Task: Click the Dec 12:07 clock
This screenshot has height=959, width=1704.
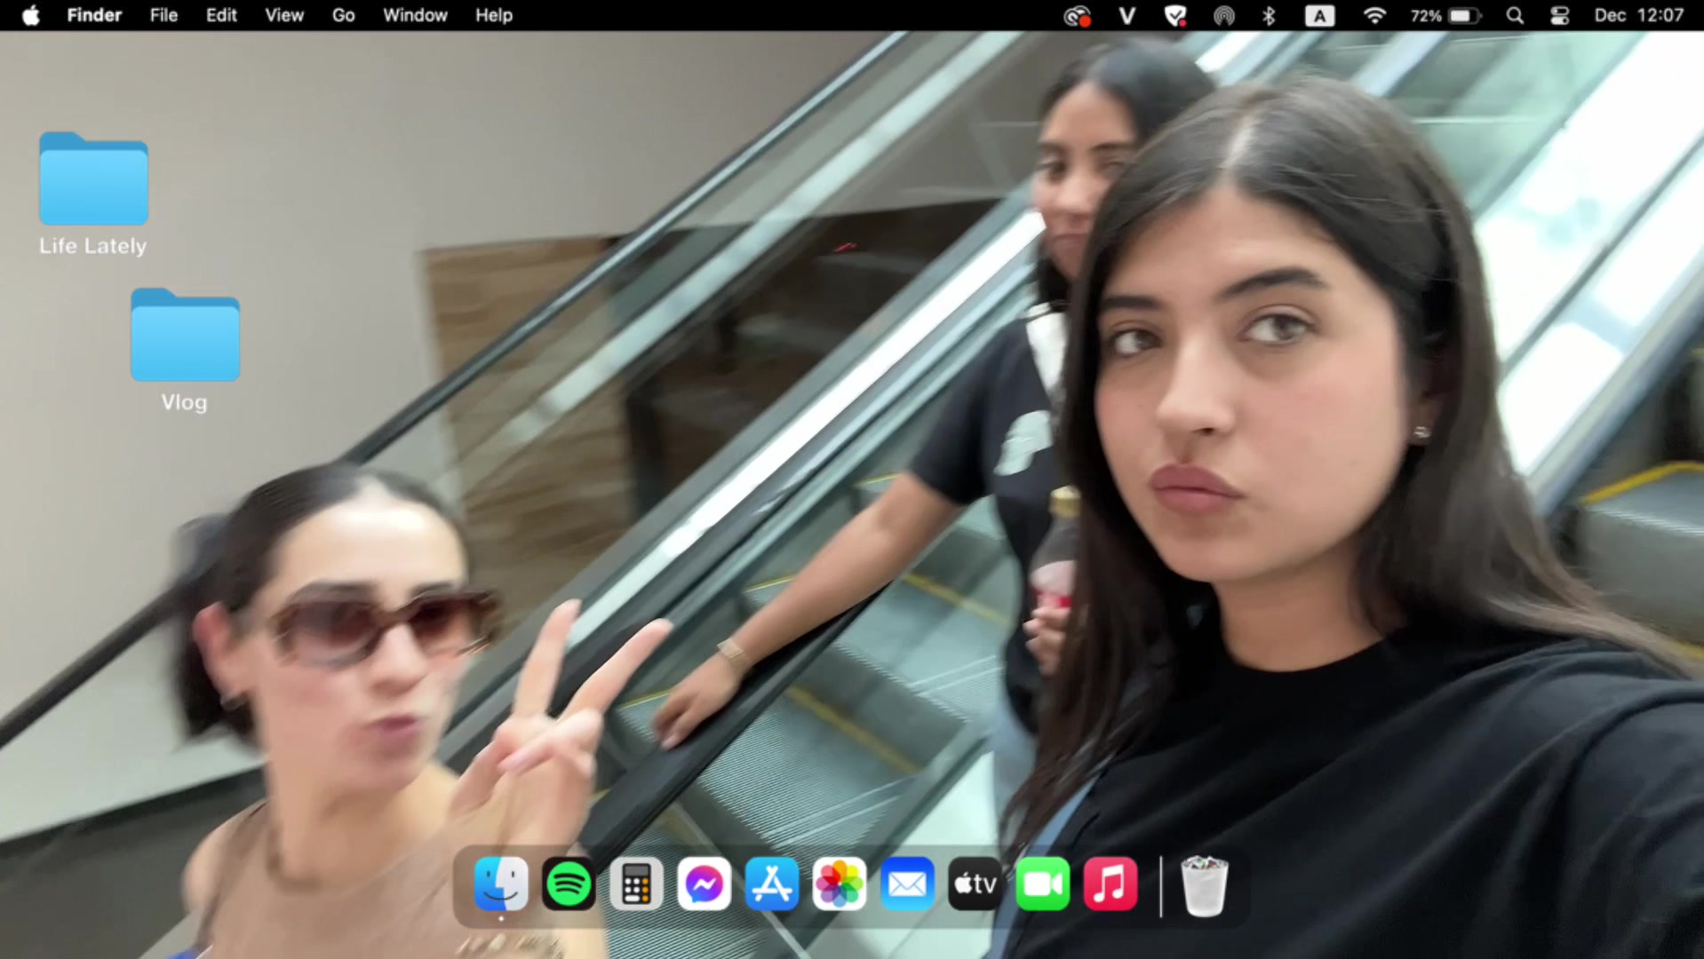Action: pyautogui.click(x=1639, y=15)
